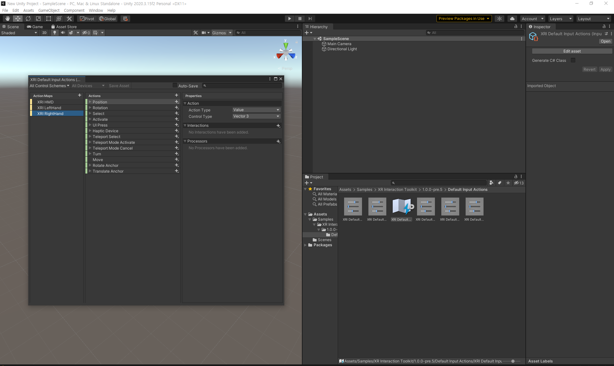Select the XRI Default Input Actions asset thumbnail
Viewport: 614px width, 366px height.
pos(402,207)
